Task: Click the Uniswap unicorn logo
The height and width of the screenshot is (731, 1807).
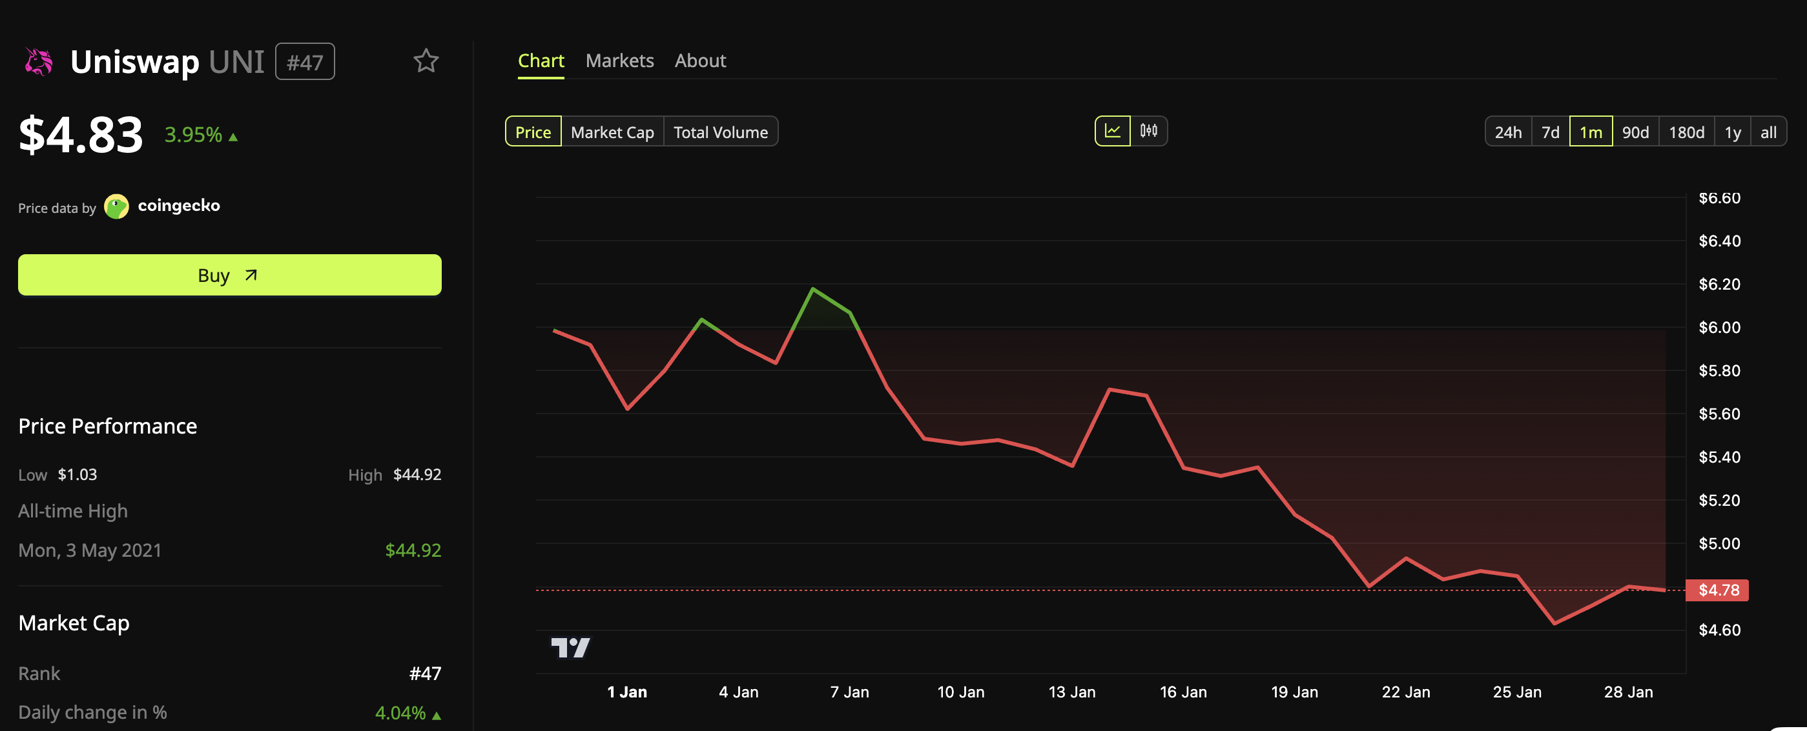Action: (x=39, y=62)
